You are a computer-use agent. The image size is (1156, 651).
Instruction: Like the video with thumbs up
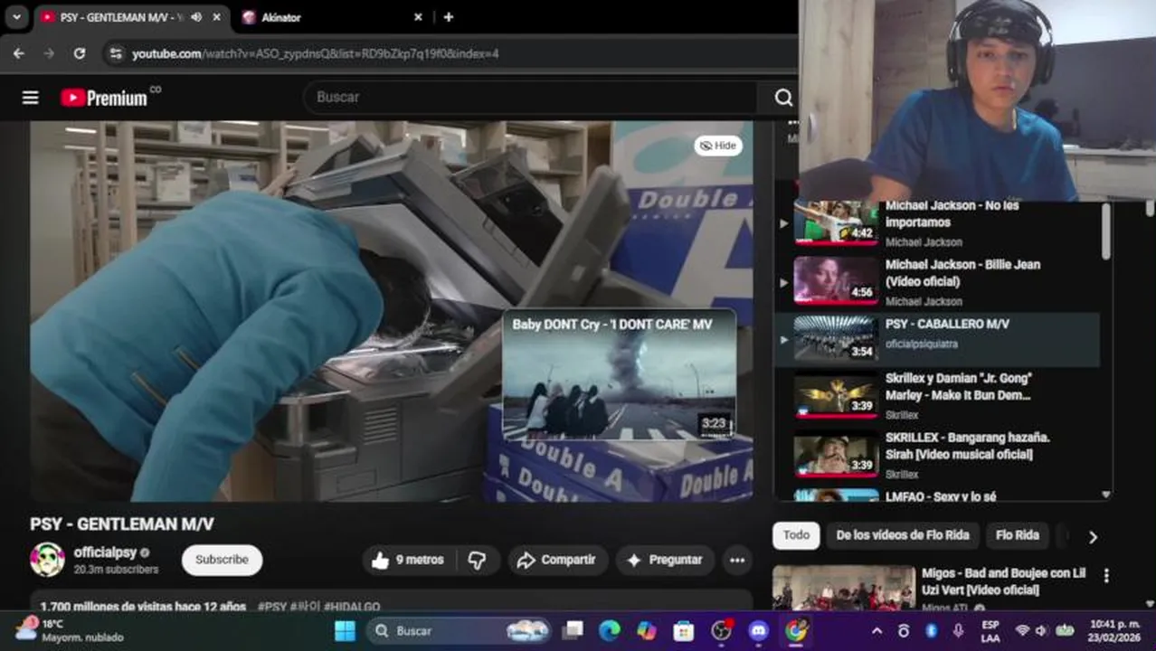[410, 561]
